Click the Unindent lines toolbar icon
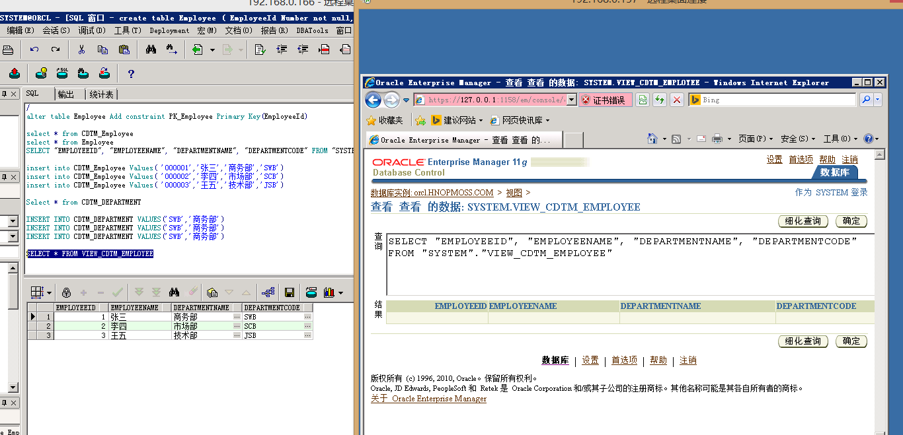 (303, 50)
